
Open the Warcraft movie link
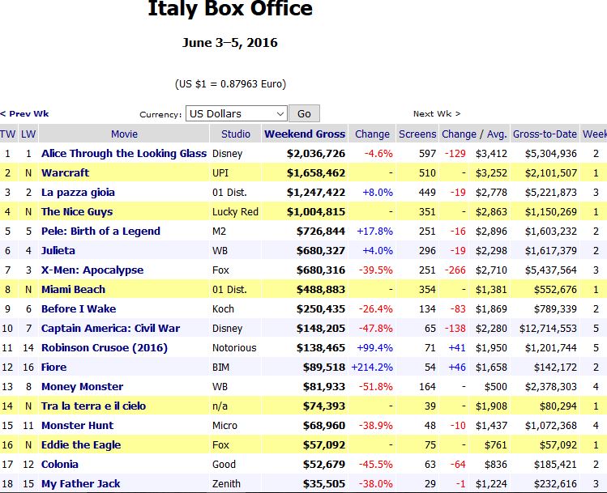(x=65, y=173)
